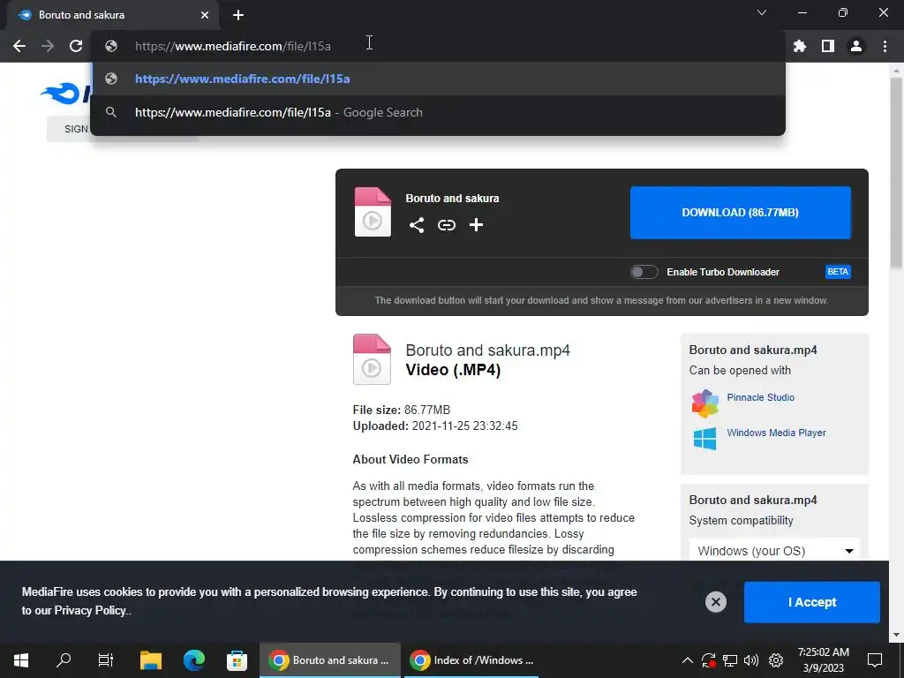Click the DOWNLOAD (86.77MB) button
The image size is (904, 678).
[741, 212]
